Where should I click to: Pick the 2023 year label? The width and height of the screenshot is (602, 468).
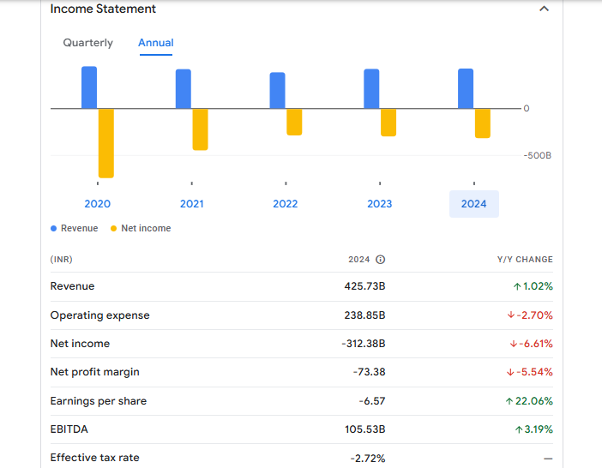[x=380, y=204]
